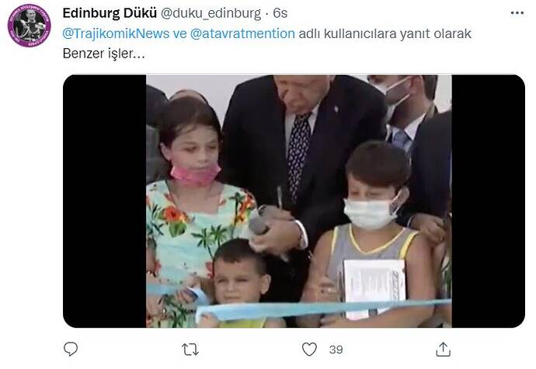
Task: Open the share upload arrow icon
Action: tap(443, 349)
